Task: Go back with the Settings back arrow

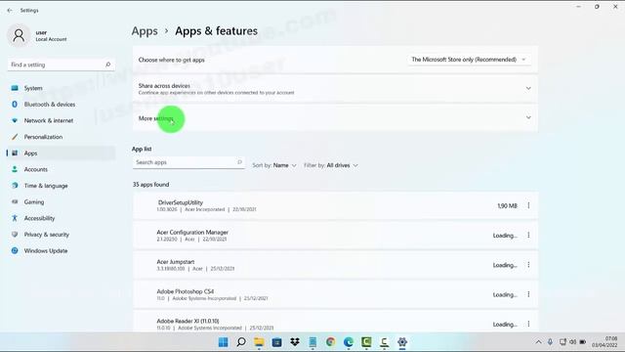Action: 10,11
